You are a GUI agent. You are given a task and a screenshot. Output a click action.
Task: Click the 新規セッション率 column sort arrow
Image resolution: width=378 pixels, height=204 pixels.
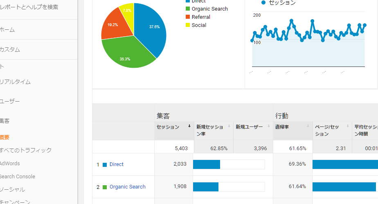(x=229, y=126)
